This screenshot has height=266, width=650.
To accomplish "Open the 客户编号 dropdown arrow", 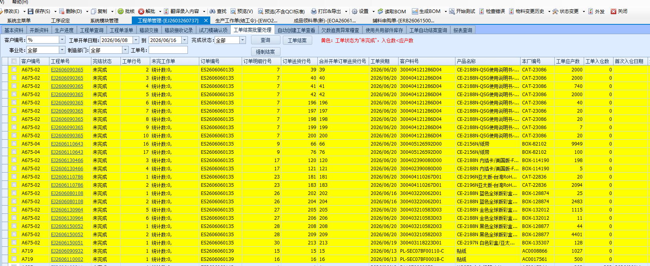I will pyautogui.click(x=62, y=40).
